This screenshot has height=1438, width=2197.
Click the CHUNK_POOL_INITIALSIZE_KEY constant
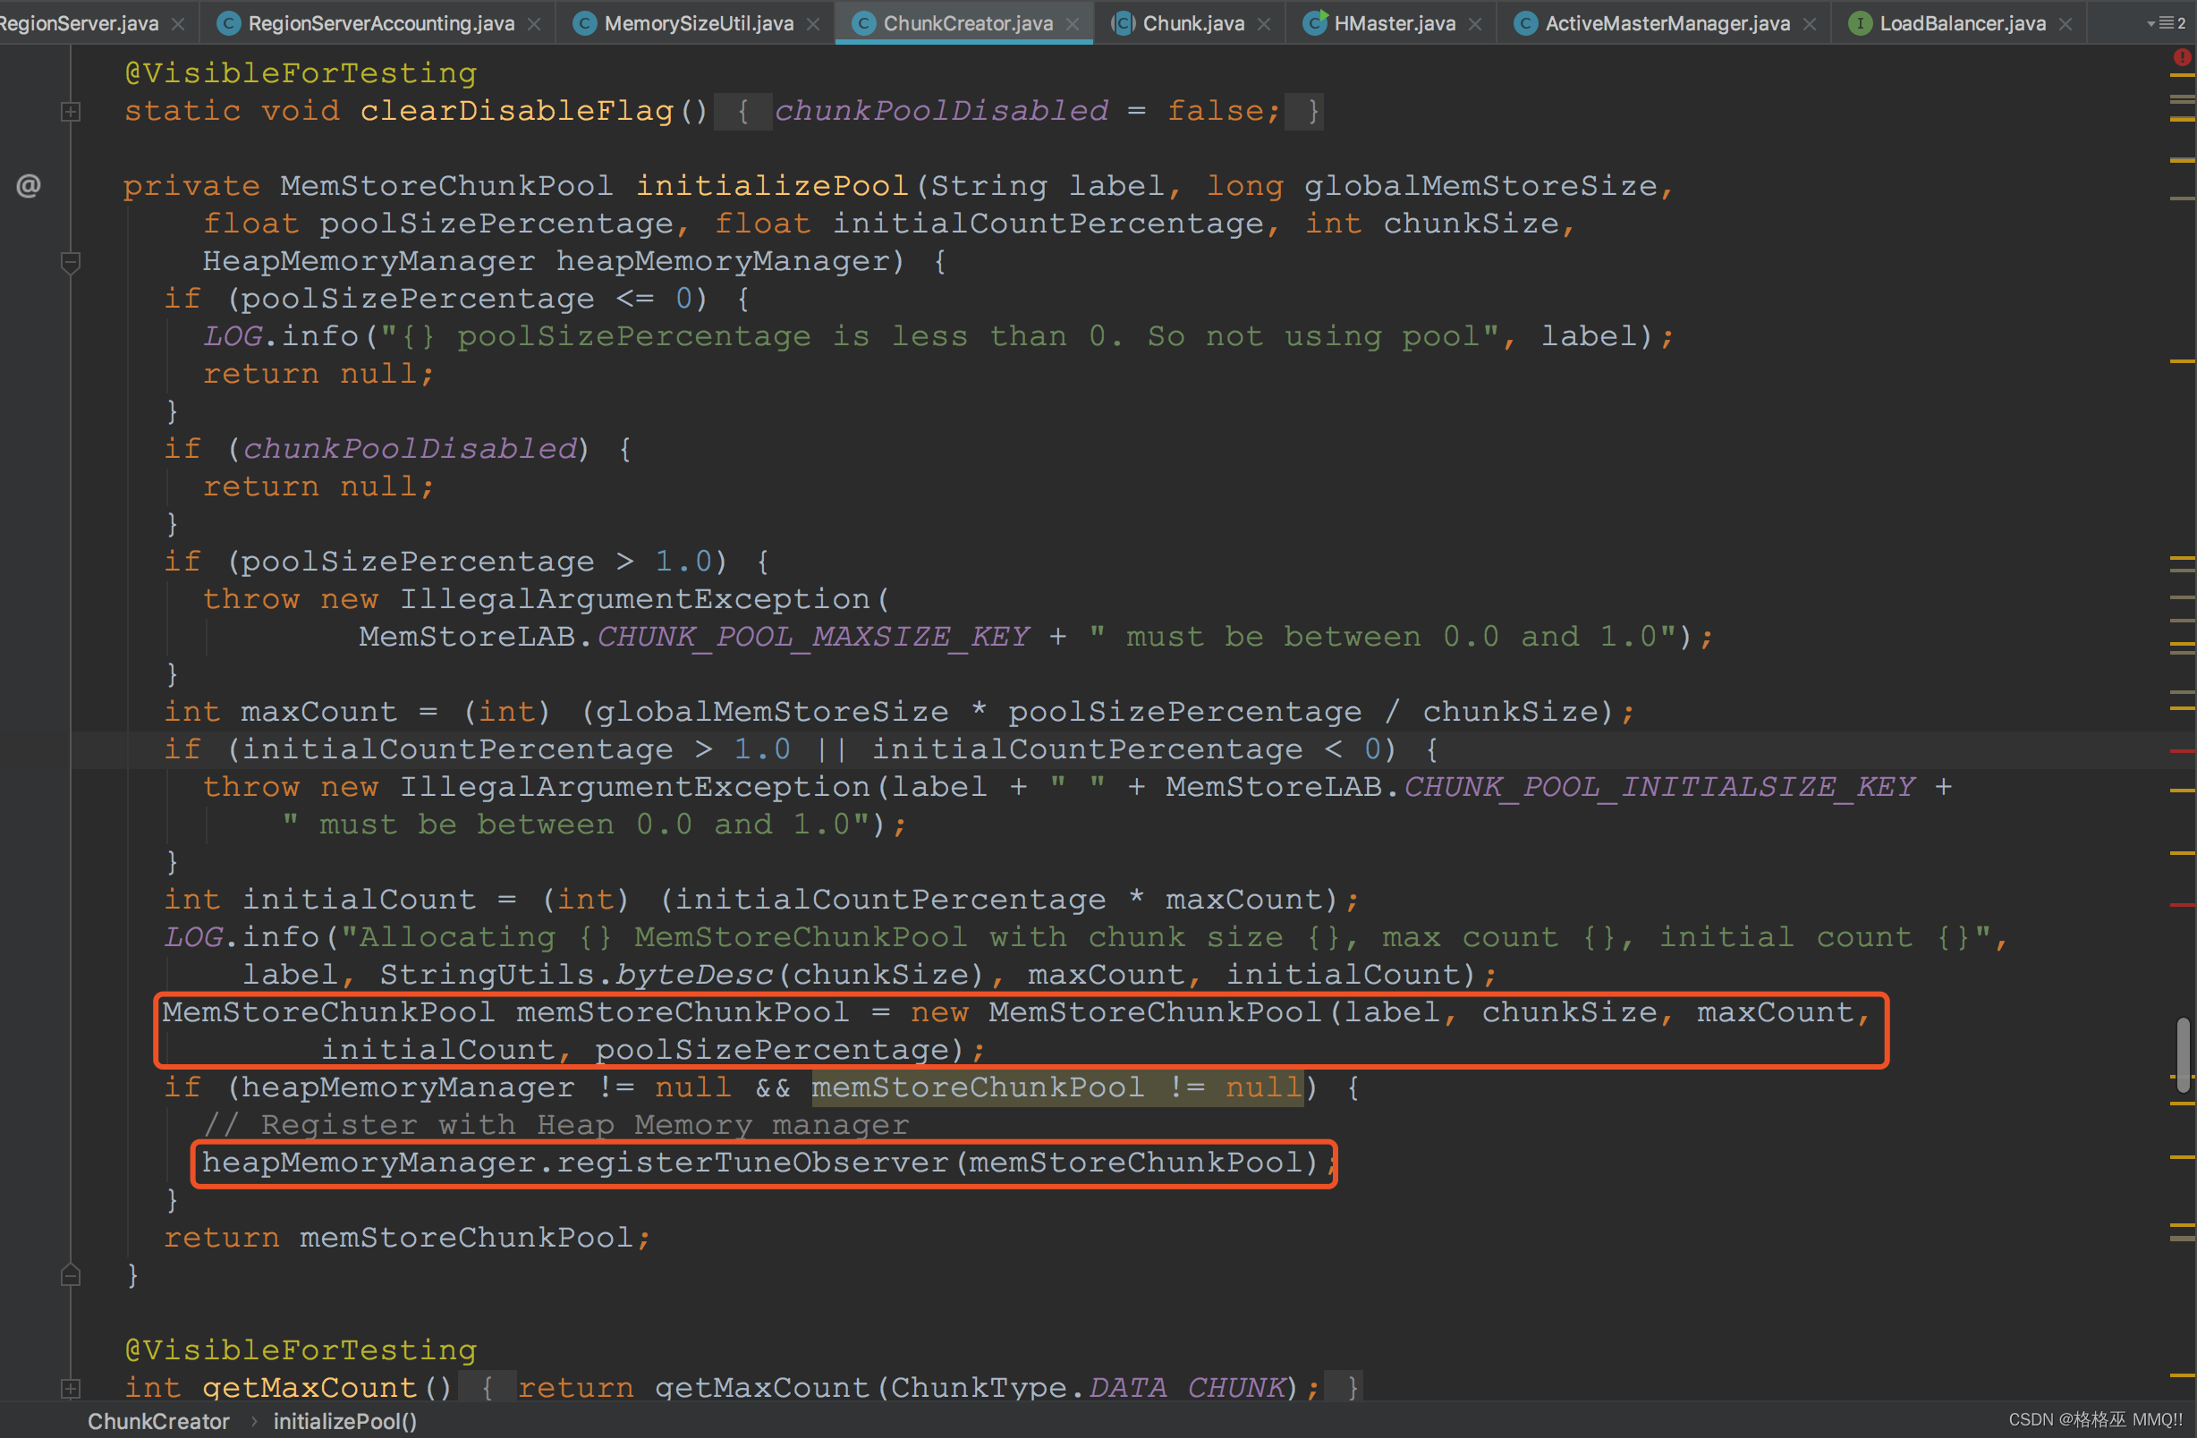(1658, 787)
